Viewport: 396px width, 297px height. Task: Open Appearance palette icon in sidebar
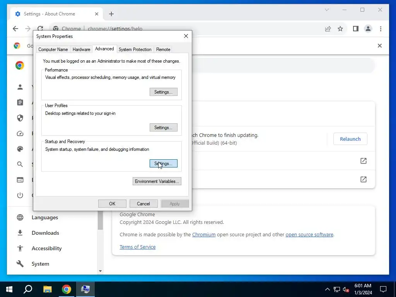[20, 149]
